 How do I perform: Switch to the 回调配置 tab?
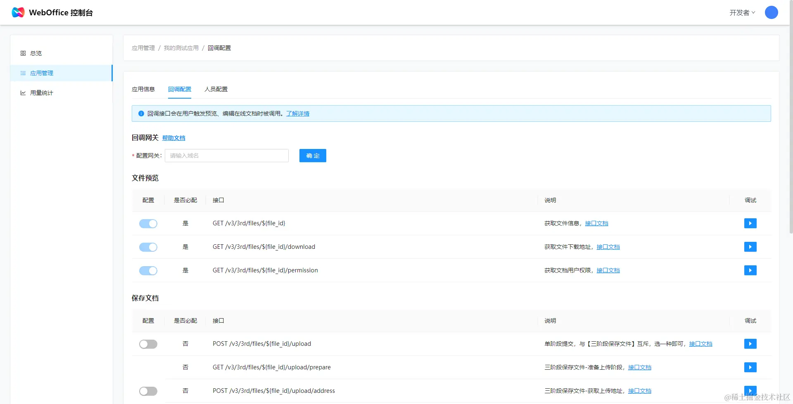coord(180,89)
